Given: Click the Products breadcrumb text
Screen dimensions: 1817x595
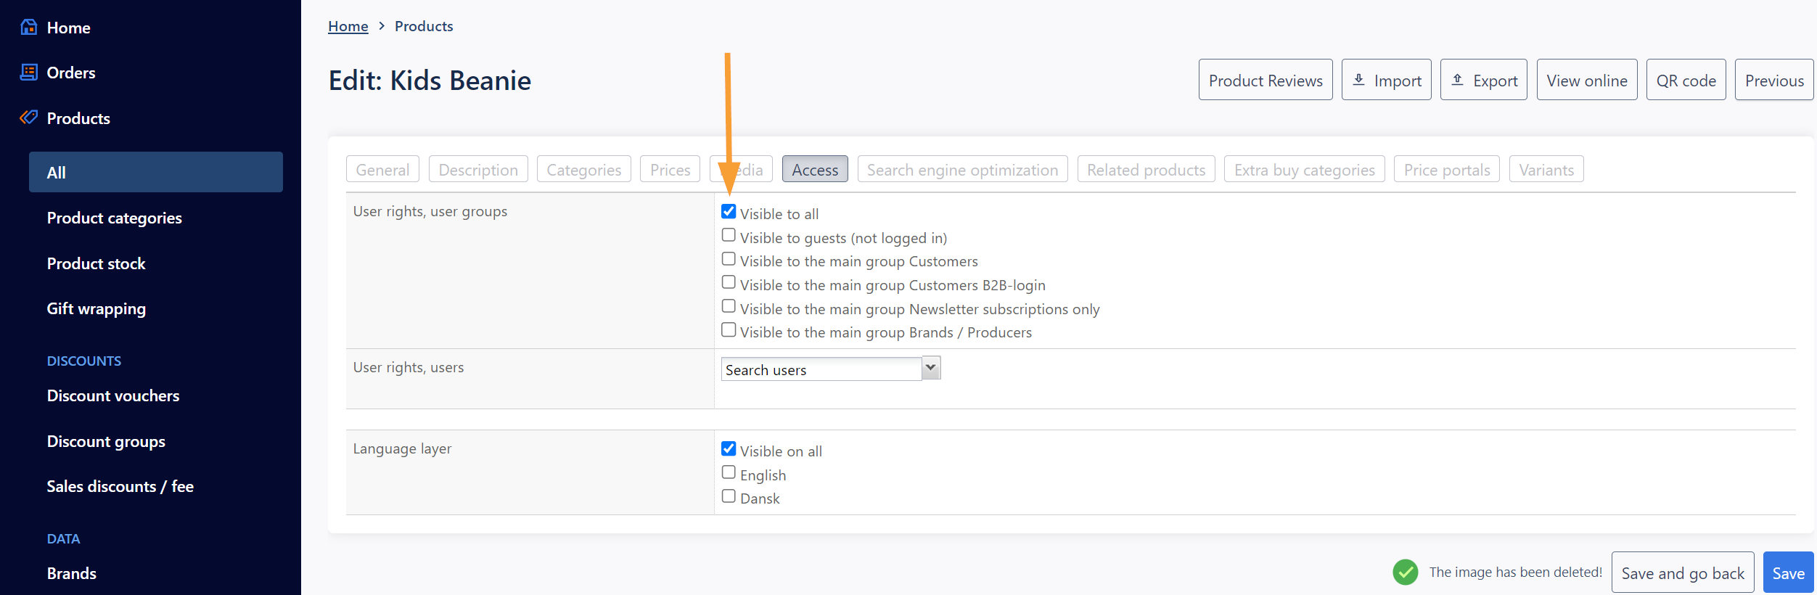Looking at the screenshot, I should coord(424,26).
